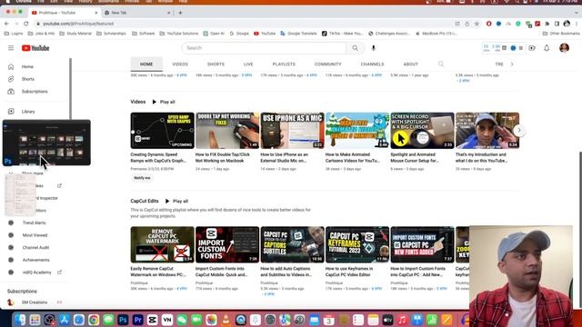This screenshot has width=582, height=327.
Task: Open the Other Bookmarks folder
Action: click(x=561, y=34)
